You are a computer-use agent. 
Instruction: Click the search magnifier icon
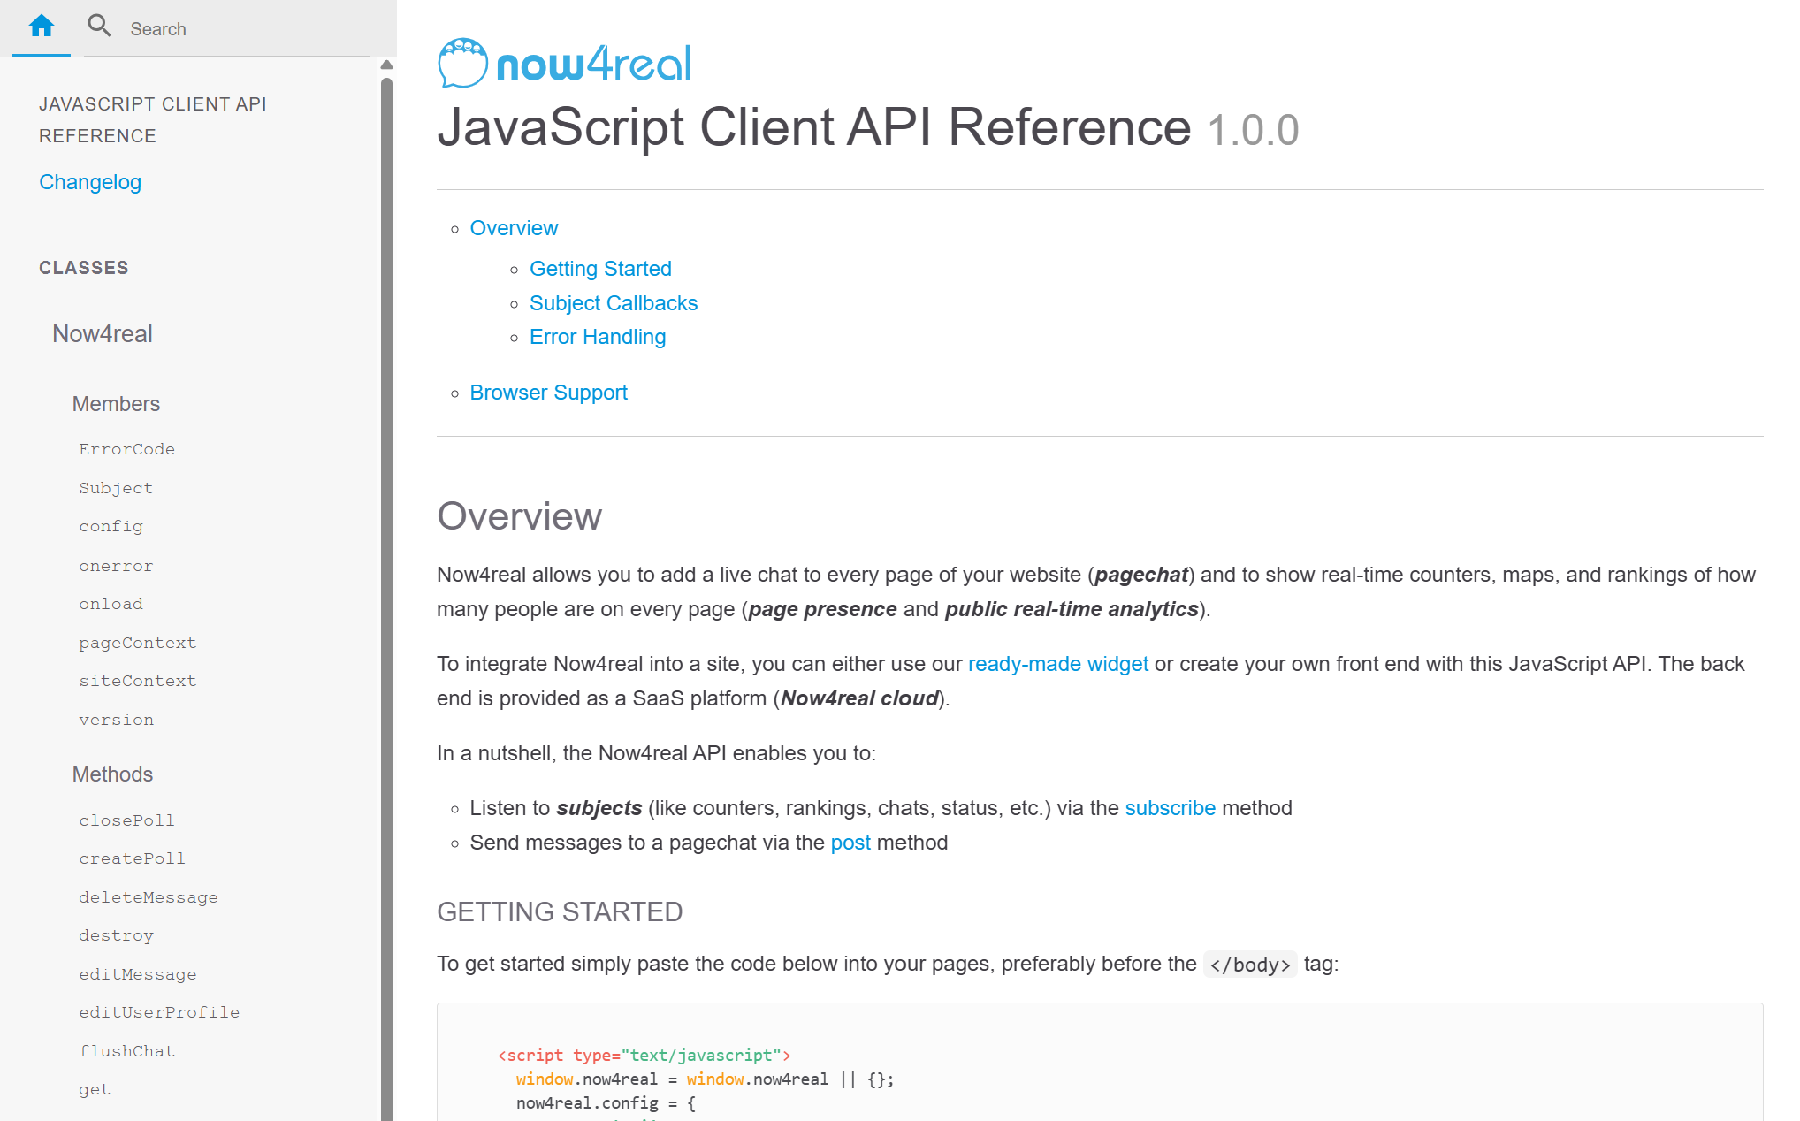99,26
